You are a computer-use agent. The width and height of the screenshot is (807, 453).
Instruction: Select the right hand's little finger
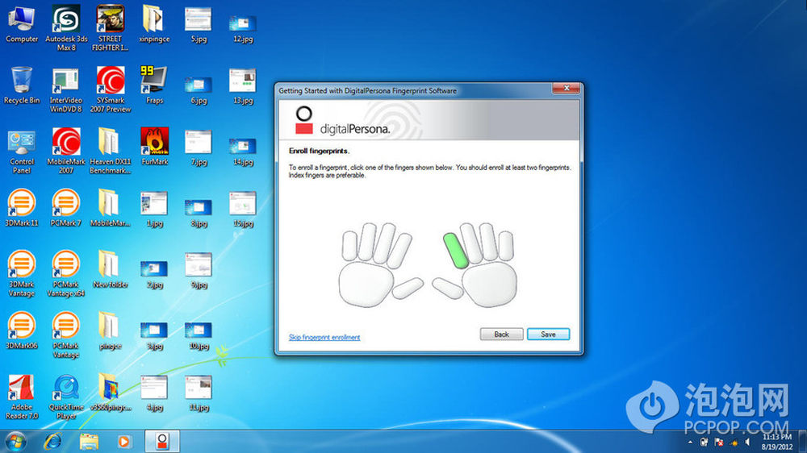pyautogui.click(x=505, y=246)
